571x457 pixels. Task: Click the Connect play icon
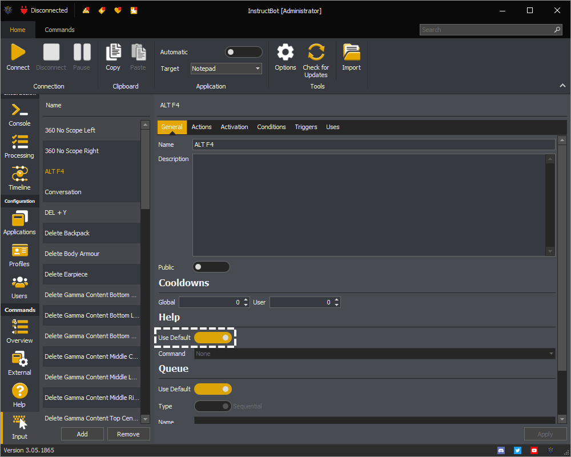[x=18, y=52]
